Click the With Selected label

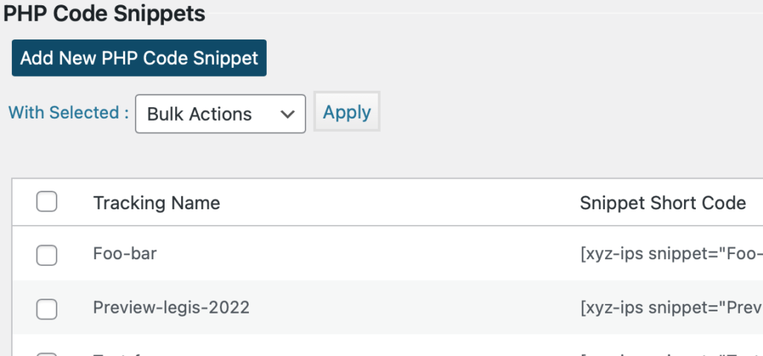point(69,112)
